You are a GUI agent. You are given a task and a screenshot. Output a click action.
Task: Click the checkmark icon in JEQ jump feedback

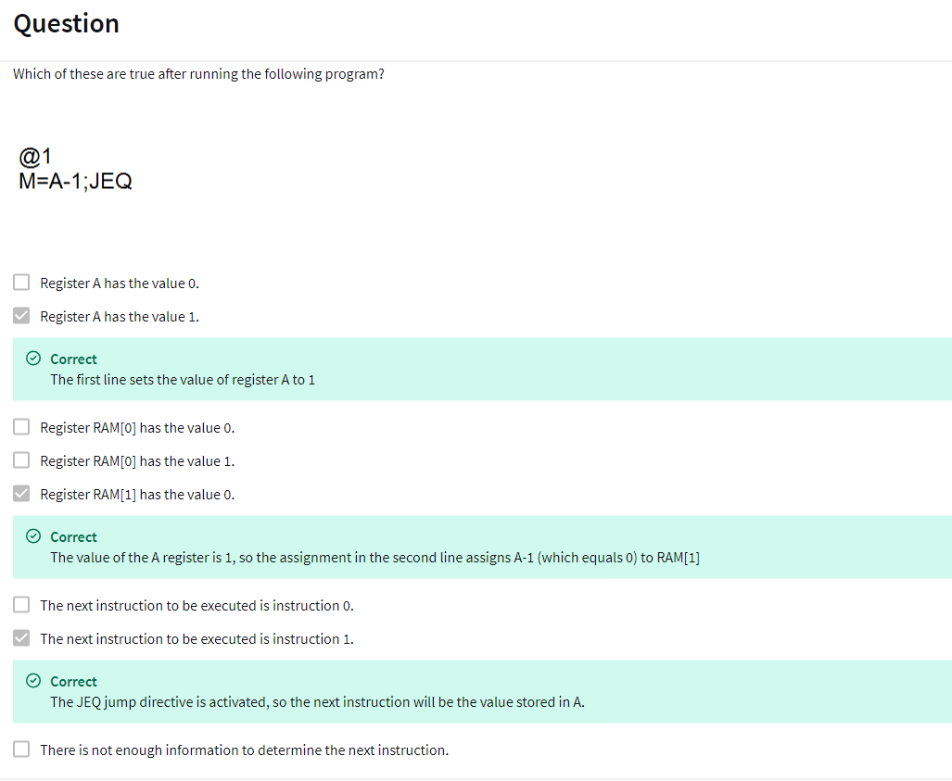pos(33,680)
